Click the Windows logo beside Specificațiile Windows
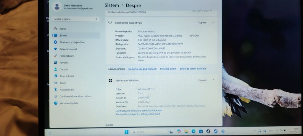The width and height of the screenshot is (303, 136). coord(110,80)
